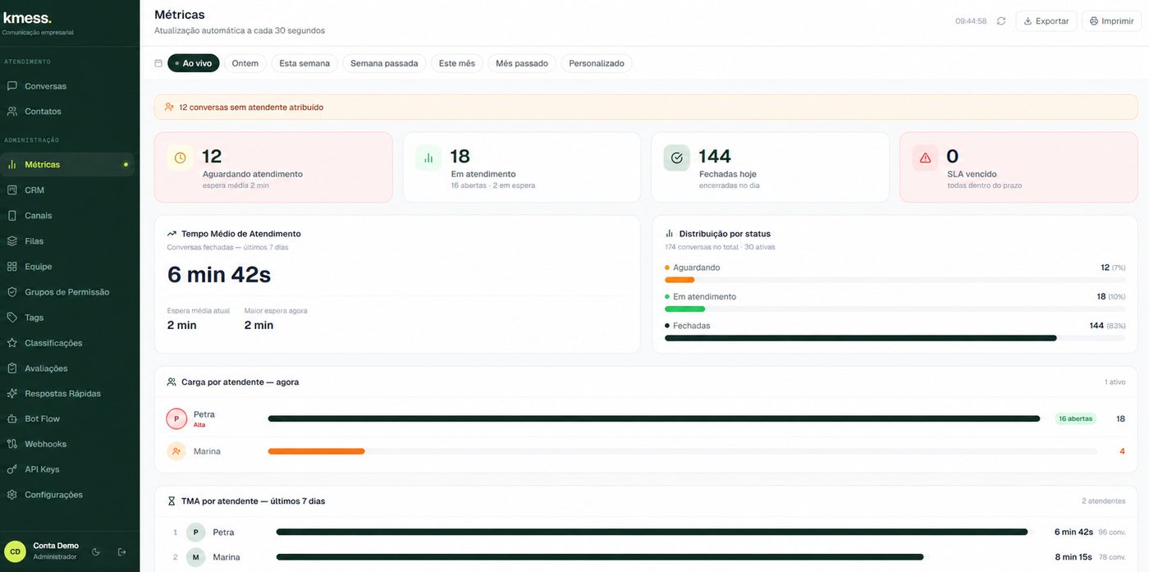The width and height of the screenshot is (1149, 572).
Task: Click the Grupos de Permissão shield icon
Action: pos(11,292)
